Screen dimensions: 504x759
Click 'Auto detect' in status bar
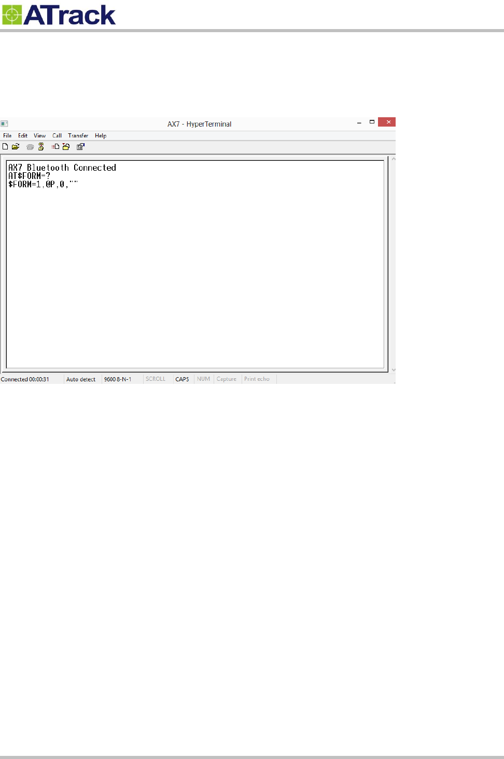coord(81,379)
